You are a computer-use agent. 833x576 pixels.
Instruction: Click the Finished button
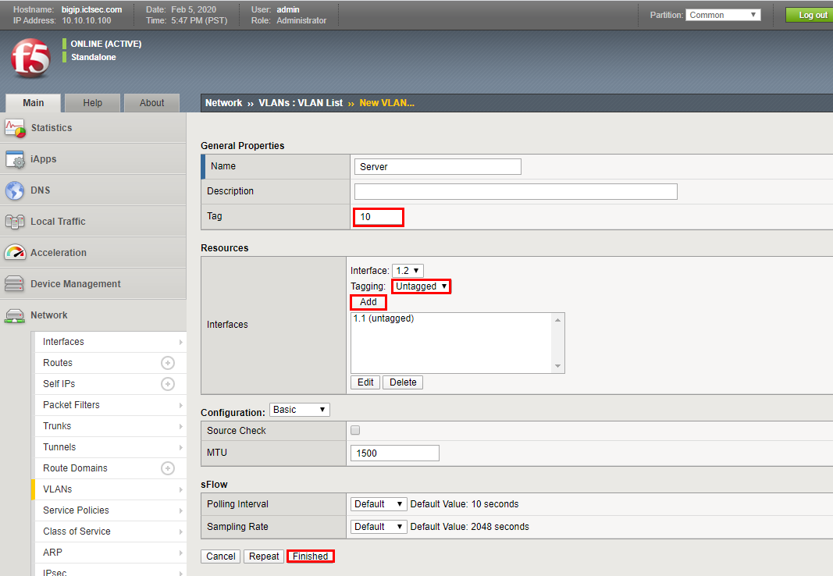coord(310,556)
